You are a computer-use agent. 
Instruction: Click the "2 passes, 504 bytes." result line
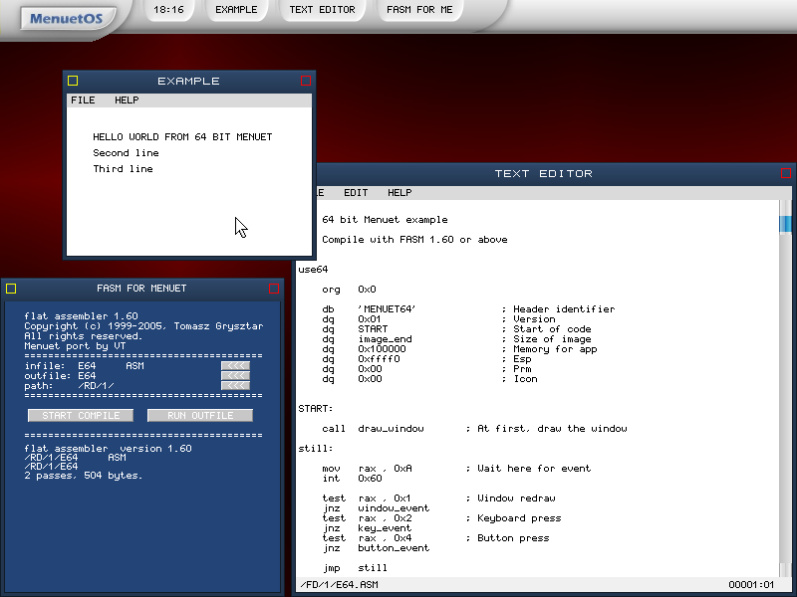84,476
